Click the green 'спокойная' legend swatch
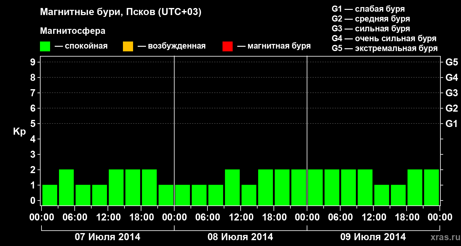The image size is (461, 246). pyautogui.click(x=45, y=46)
